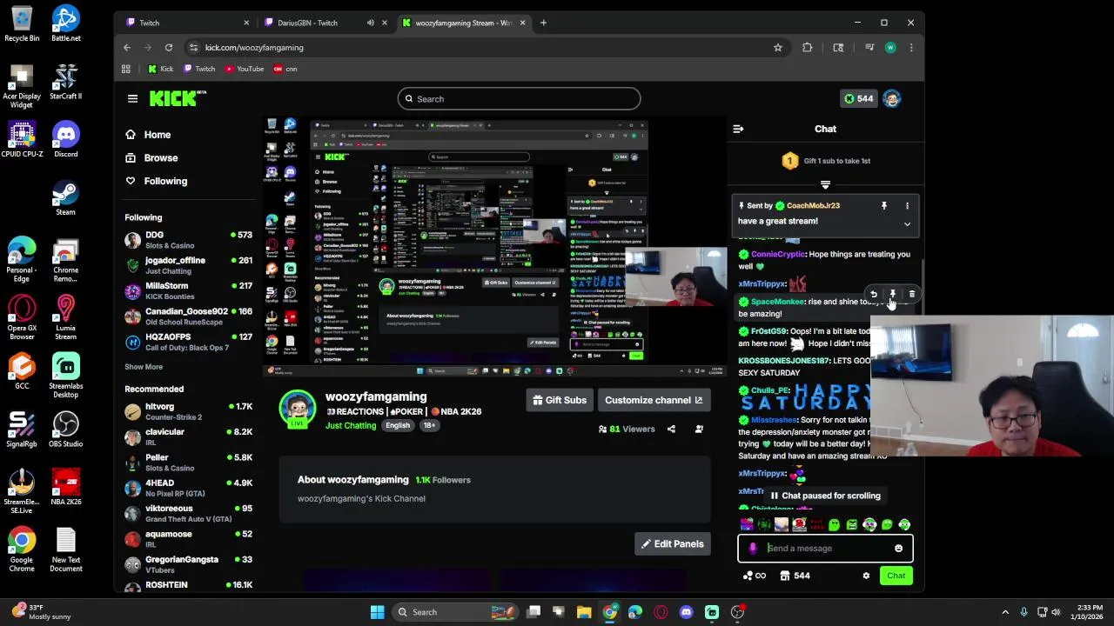The image size is (1114, 626).
Task: Focus the Kick search box
Action: [520, 99]
